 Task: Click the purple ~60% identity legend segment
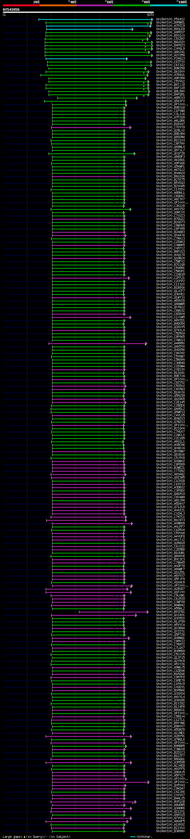click(x=95, y=5)
